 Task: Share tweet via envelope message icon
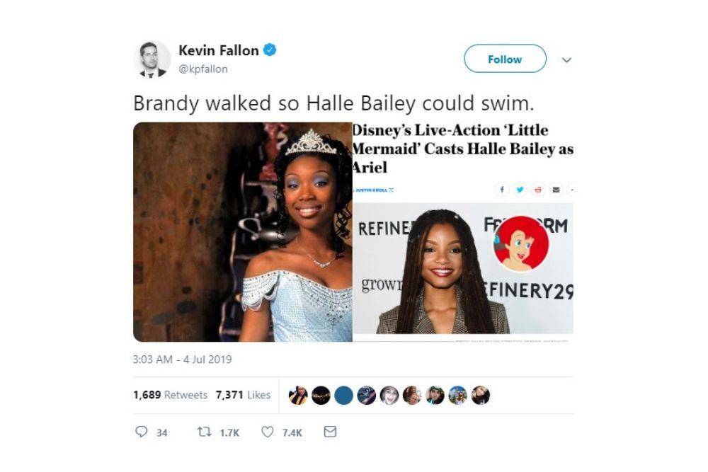pyautogui.click(x=330, y=432)
